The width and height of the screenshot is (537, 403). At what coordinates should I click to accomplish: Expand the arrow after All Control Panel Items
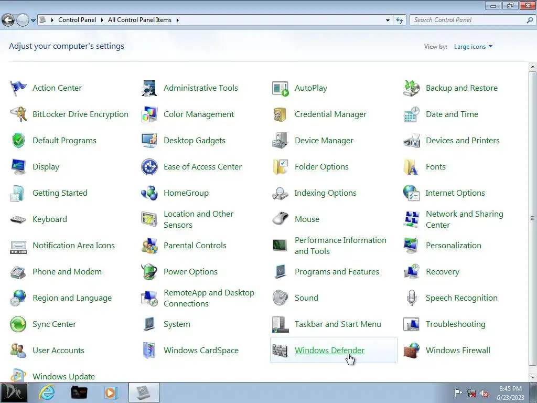tap(177, 20)
